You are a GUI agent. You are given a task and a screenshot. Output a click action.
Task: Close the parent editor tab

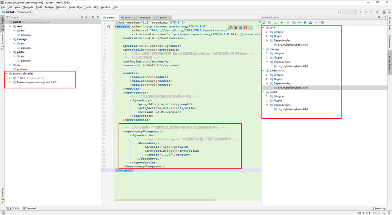pyautogui.click(x=117, y=18)
